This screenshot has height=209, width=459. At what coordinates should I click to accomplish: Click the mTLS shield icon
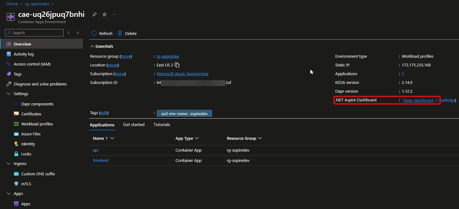pyautogui.click(x=16, y=184)
